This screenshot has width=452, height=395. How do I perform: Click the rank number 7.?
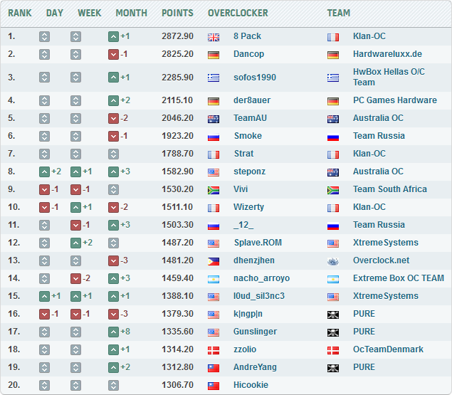coord(11,154)
